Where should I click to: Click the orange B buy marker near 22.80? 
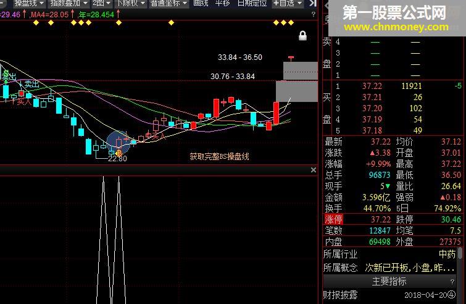click(119, 153)
